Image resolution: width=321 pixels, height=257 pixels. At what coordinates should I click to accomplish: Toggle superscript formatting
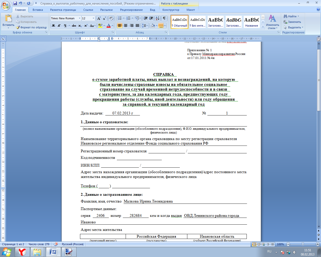pyautogui.click(x=86, y=26)
